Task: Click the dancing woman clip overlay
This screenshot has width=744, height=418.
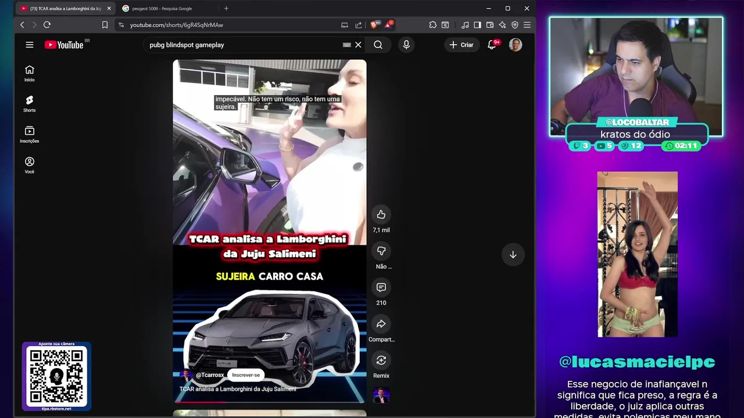Action: click(x=638, y=254)
